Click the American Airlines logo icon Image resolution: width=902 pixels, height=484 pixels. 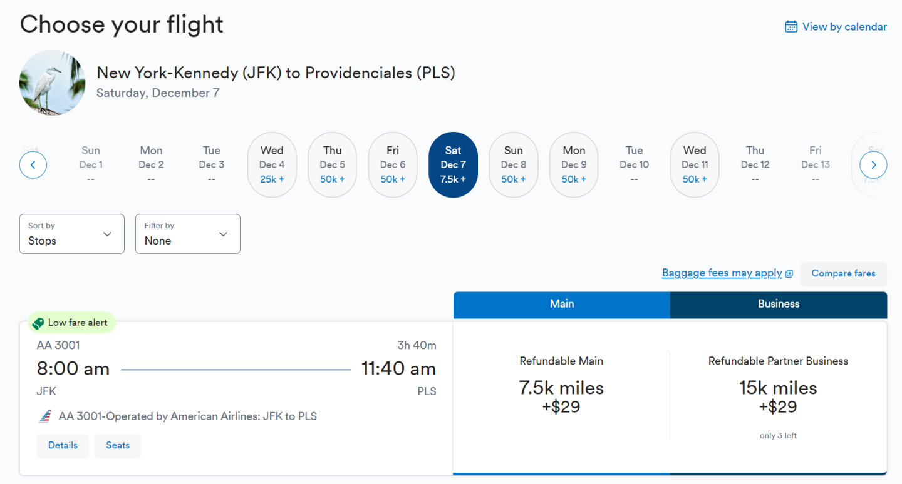click(45, 416)
